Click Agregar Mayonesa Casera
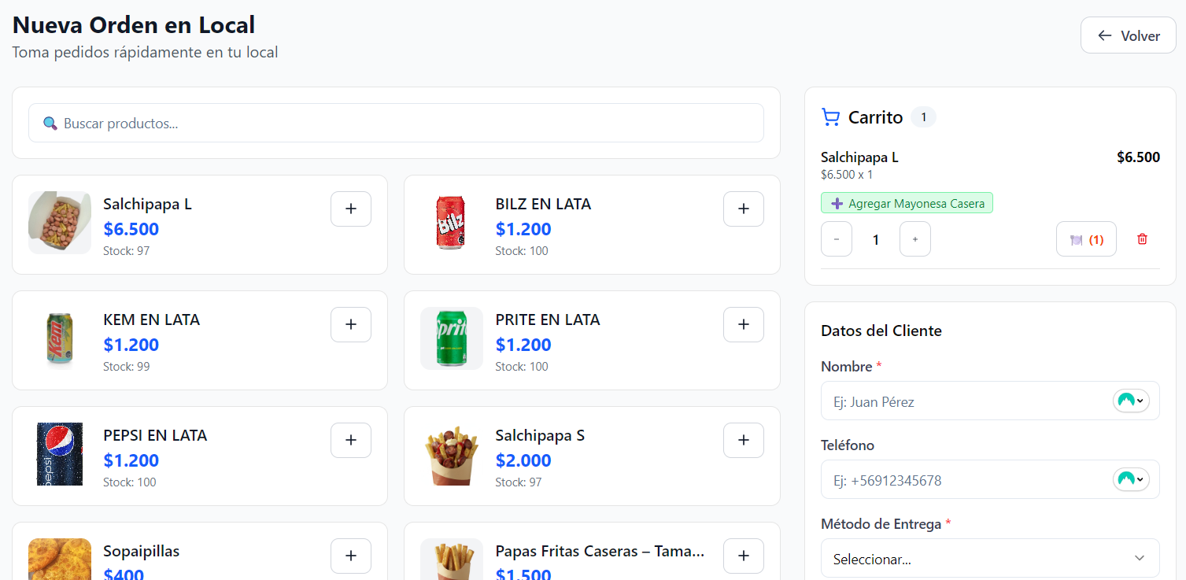The image size is (1186, 580). pos(907,202)
